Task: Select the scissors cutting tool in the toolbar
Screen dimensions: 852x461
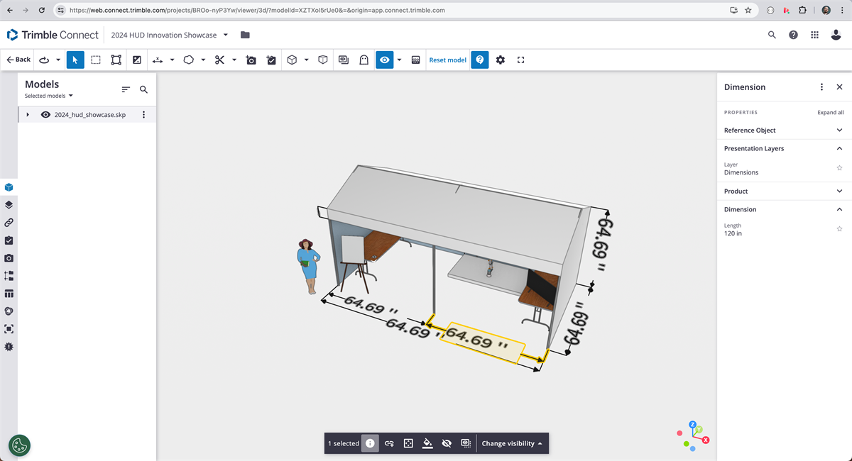Action: [x=220, y=60]
